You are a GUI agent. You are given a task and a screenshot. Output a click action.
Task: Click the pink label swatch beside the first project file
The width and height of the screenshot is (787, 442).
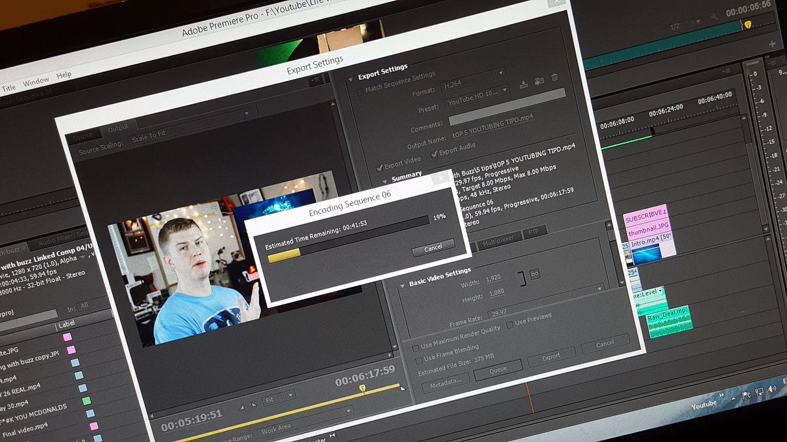67,337
